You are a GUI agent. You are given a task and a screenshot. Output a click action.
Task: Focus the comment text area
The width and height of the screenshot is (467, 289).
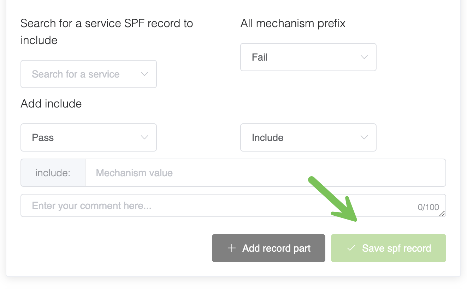point(233,205)
